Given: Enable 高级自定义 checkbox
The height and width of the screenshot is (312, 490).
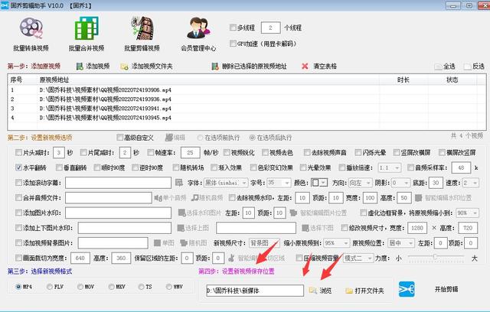Looking at the screenshot, I should click(x=119, y=138).
